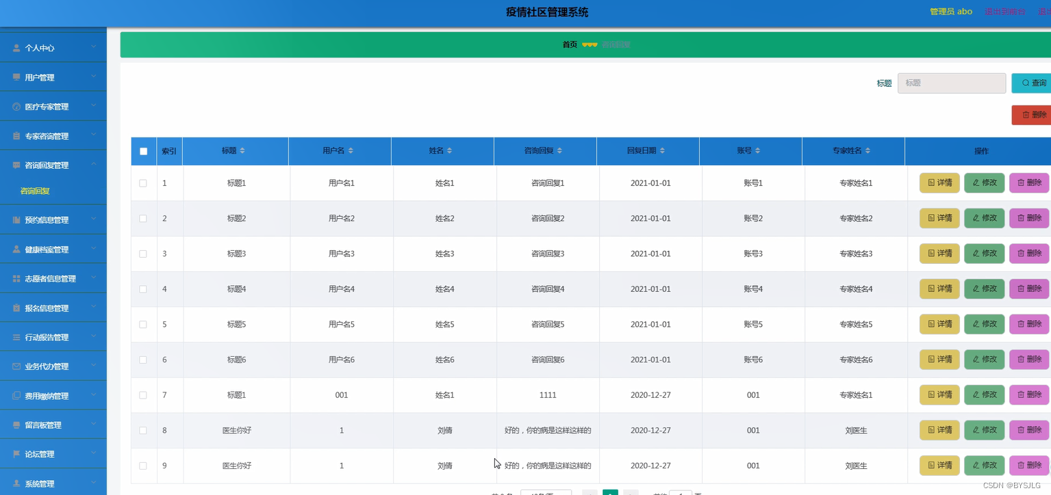Click 2020-12-27 date in row 7
This screenshot has width=1051, height=495.
(650, 395)
